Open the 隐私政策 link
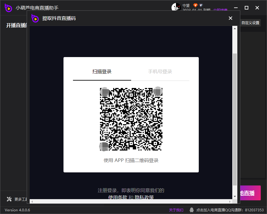267x214 pixels. click(x=144, y=197)
